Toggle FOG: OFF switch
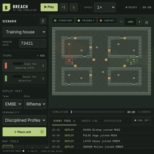 (x=141, y=120)
